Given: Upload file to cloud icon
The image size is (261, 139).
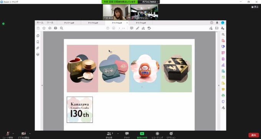Looking at the screenshot, I should (x=50, y=28).
